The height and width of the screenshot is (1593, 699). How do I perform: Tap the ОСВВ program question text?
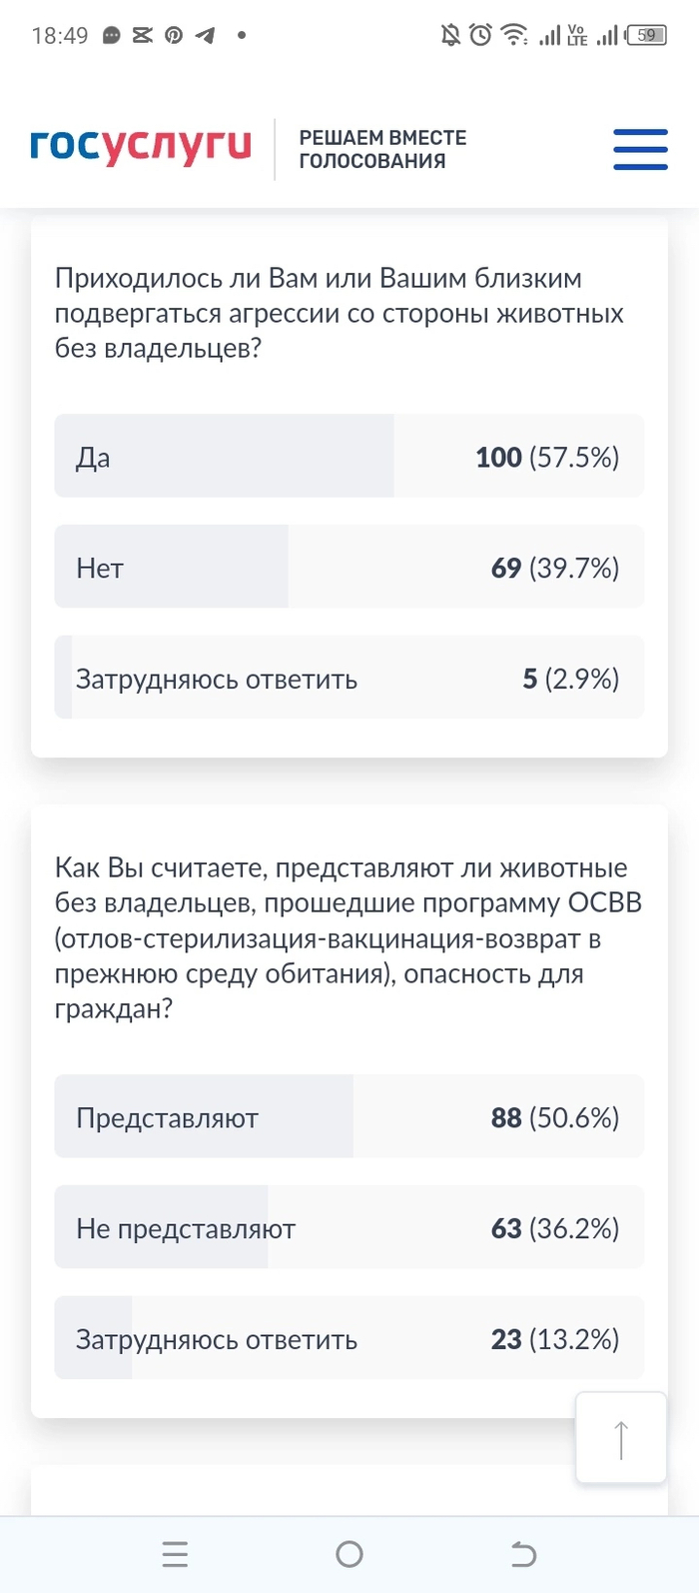point(348,938)
